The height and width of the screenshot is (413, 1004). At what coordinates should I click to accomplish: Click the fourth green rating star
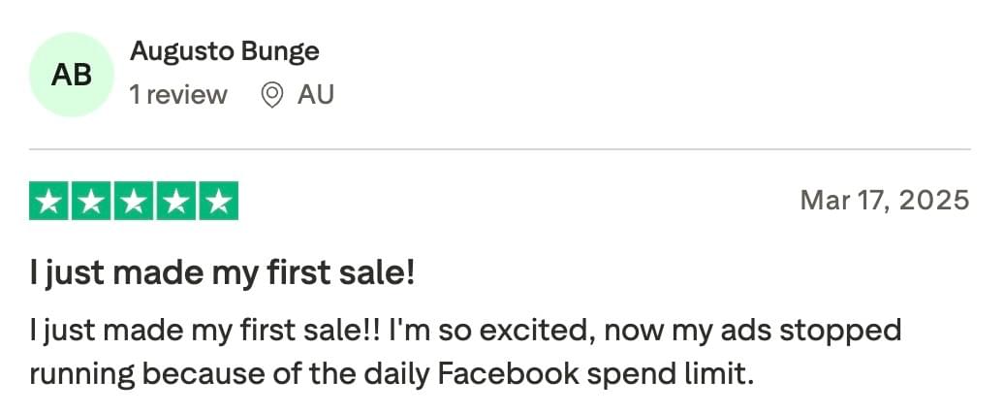[x=176, y=201]
